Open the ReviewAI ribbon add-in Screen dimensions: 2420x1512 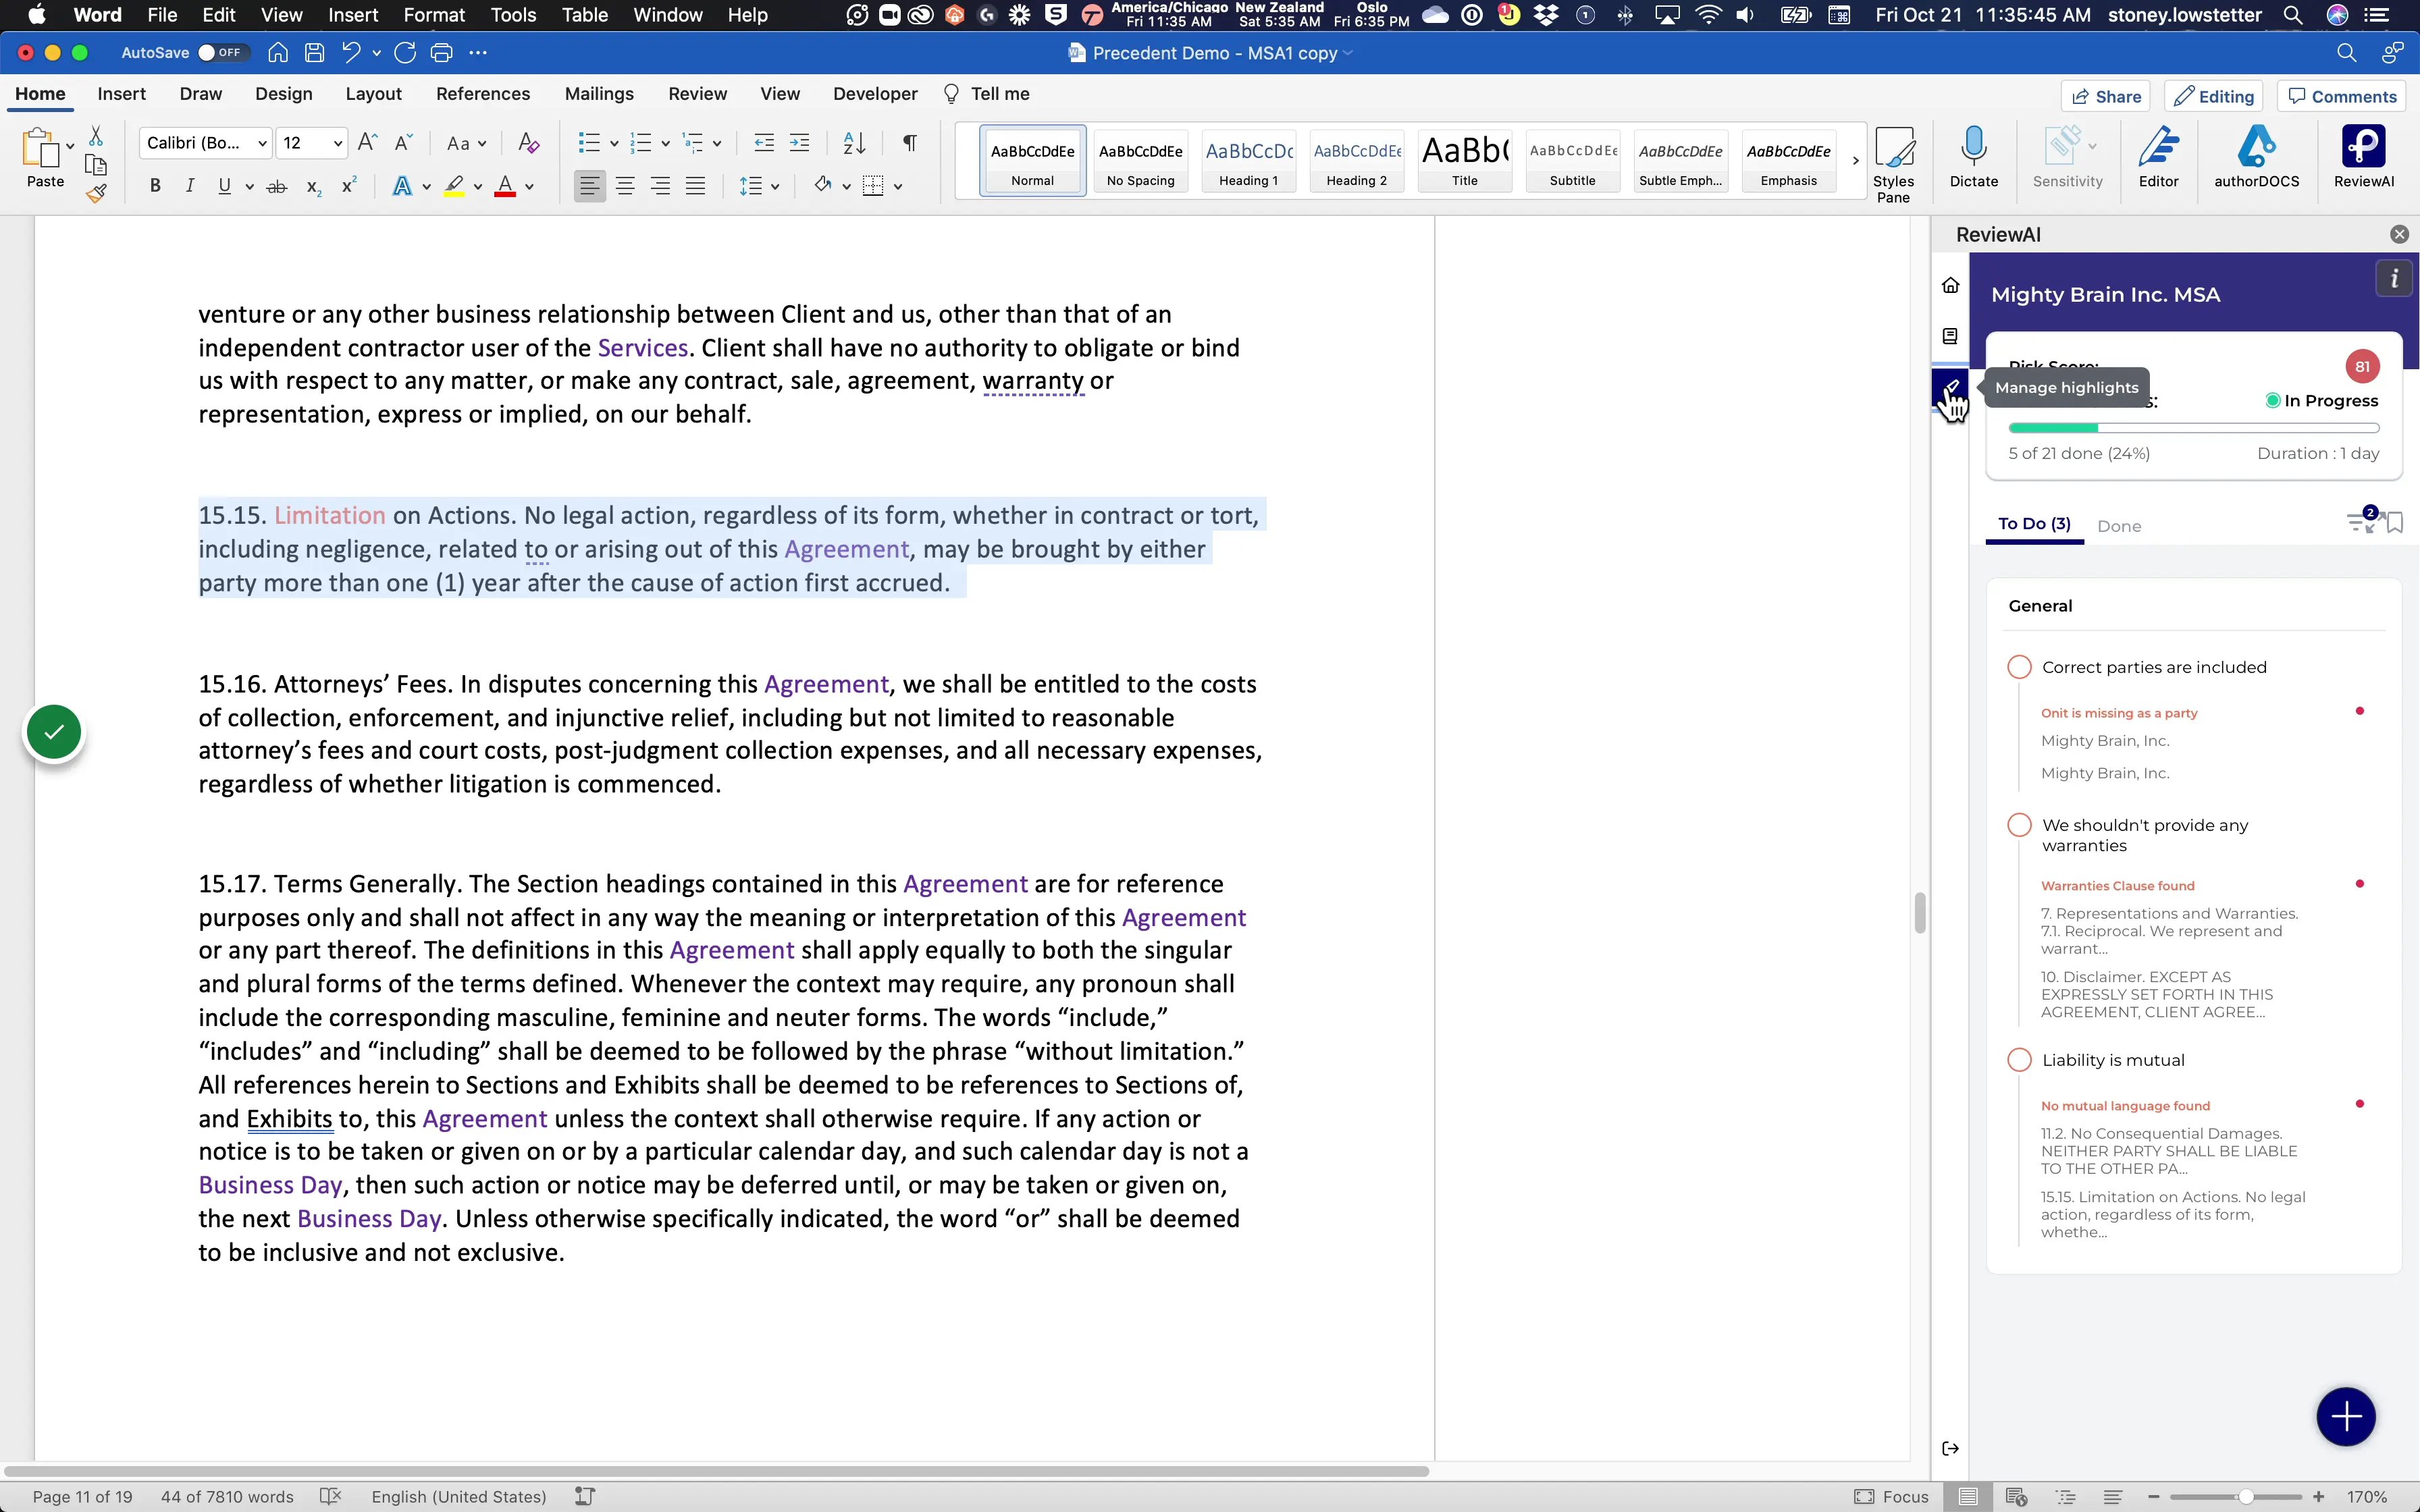2363,157
